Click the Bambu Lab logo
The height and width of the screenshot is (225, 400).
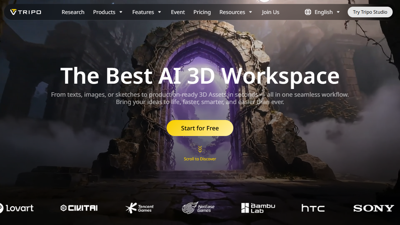(x=258, y=208)
